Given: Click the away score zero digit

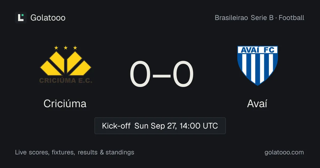Looking at the screenshot, I should pyautogui.click(x=183, y=74).
